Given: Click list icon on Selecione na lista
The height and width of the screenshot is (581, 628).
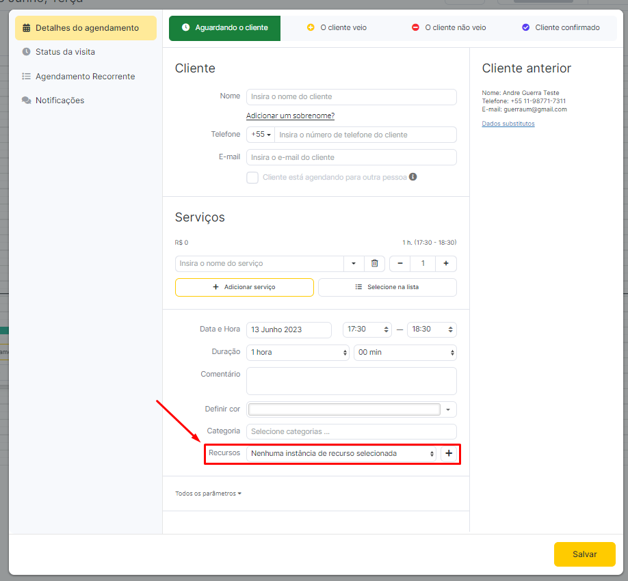Looking at the screenshot, I should [359, 287].
